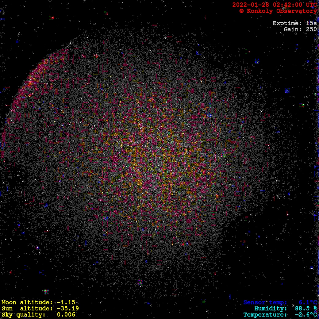Image resolution: width=319 pixels, height=319 pixels.
Task: Click the UTC timestamp 2022-01-28 02:42:00
Action: click(x=274, y=5)
